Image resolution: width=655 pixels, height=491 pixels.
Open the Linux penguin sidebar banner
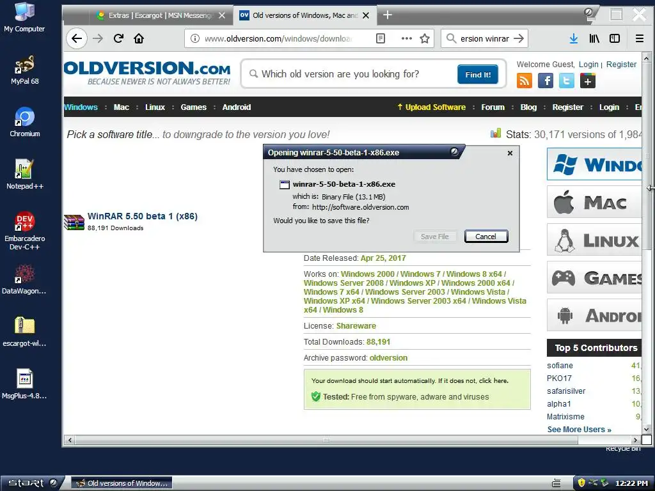pyautogui.click(x=594, y=240)
